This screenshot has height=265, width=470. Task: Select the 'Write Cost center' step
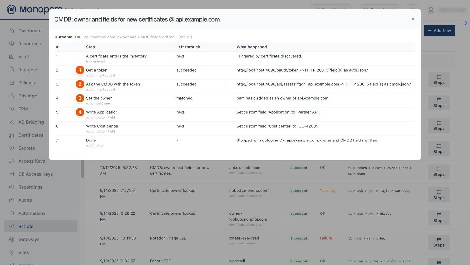point(102,126)
